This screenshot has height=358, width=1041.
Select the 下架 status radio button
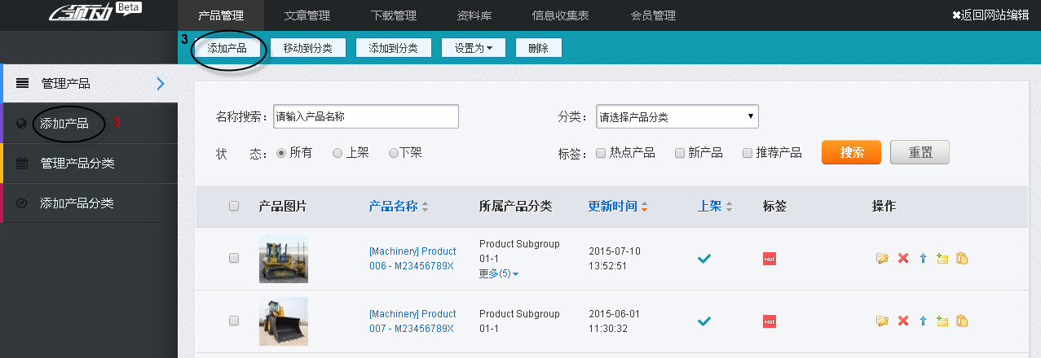pos(394,152)
